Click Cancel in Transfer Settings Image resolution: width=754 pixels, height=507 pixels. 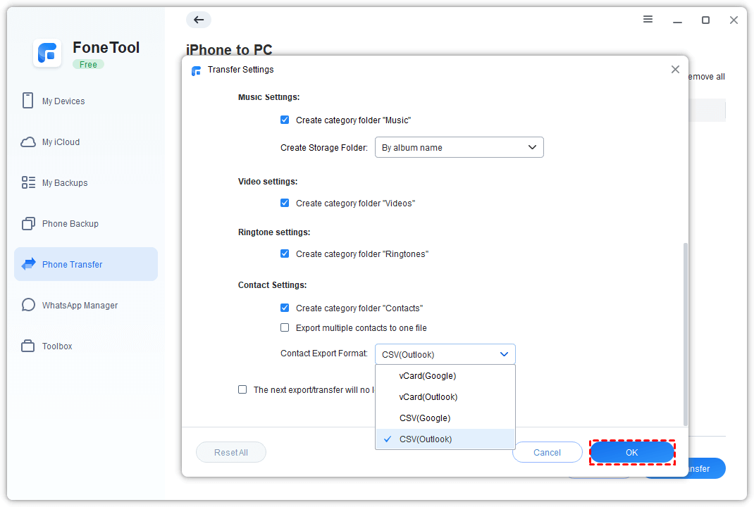547,453
